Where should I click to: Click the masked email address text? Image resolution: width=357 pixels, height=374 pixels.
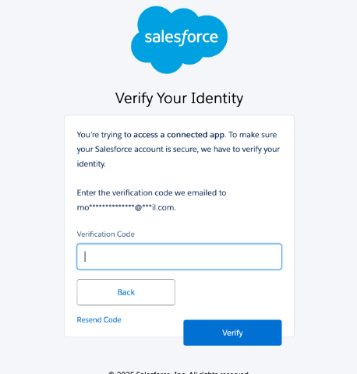pos(126,207)
